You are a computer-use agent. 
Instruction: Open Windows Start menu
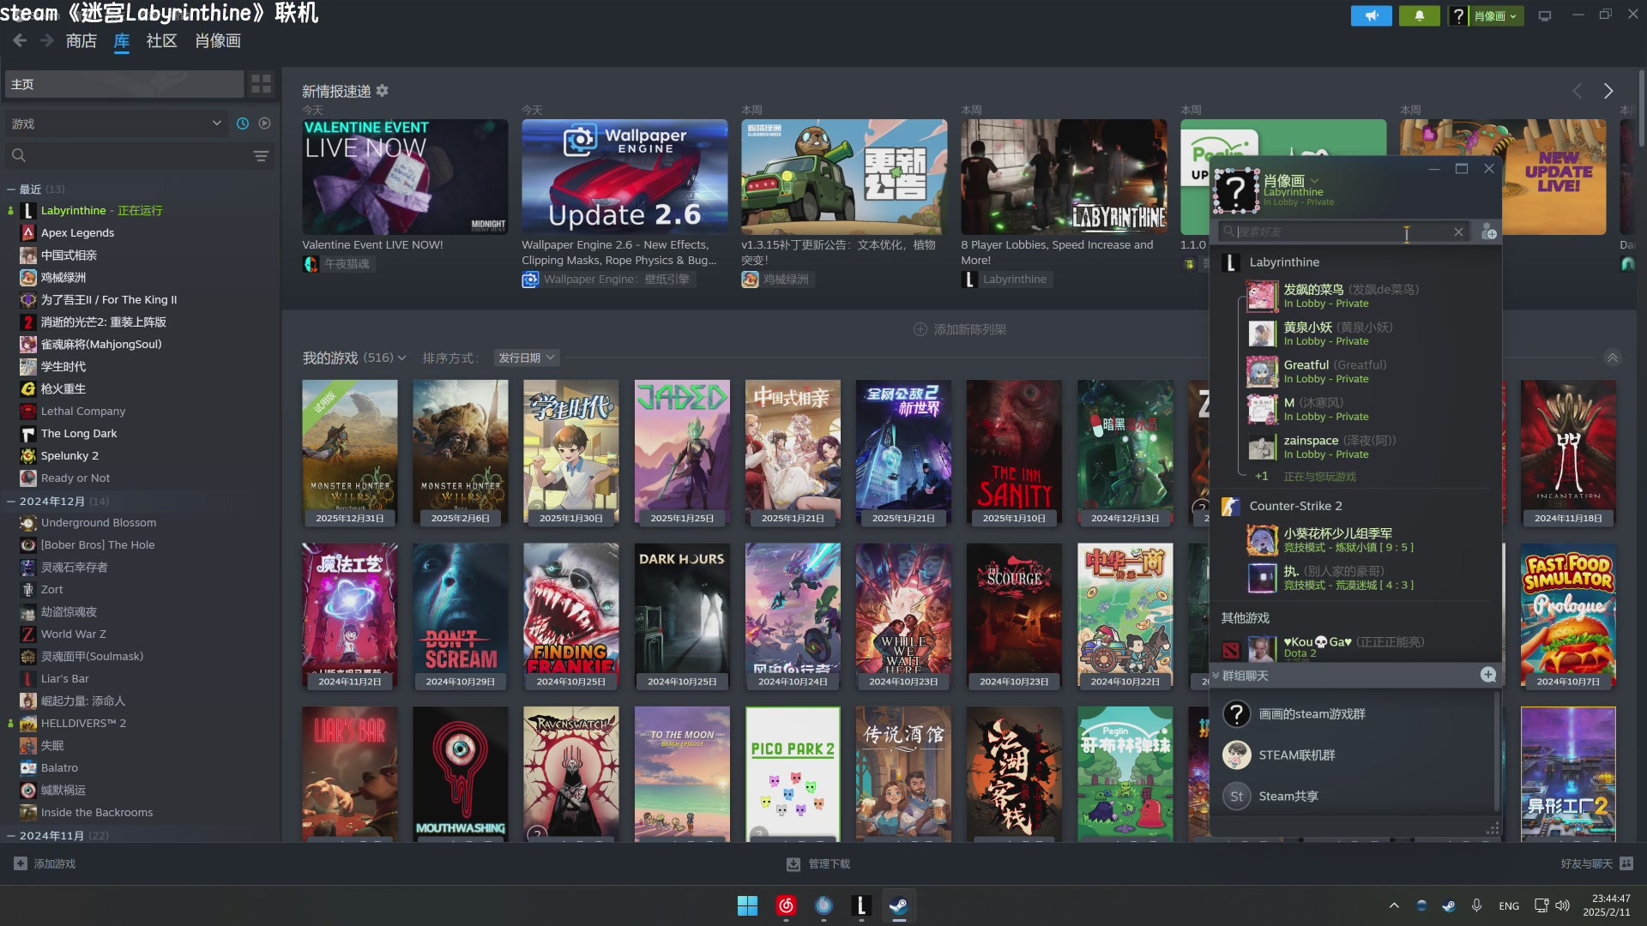(x=747, y=906)
